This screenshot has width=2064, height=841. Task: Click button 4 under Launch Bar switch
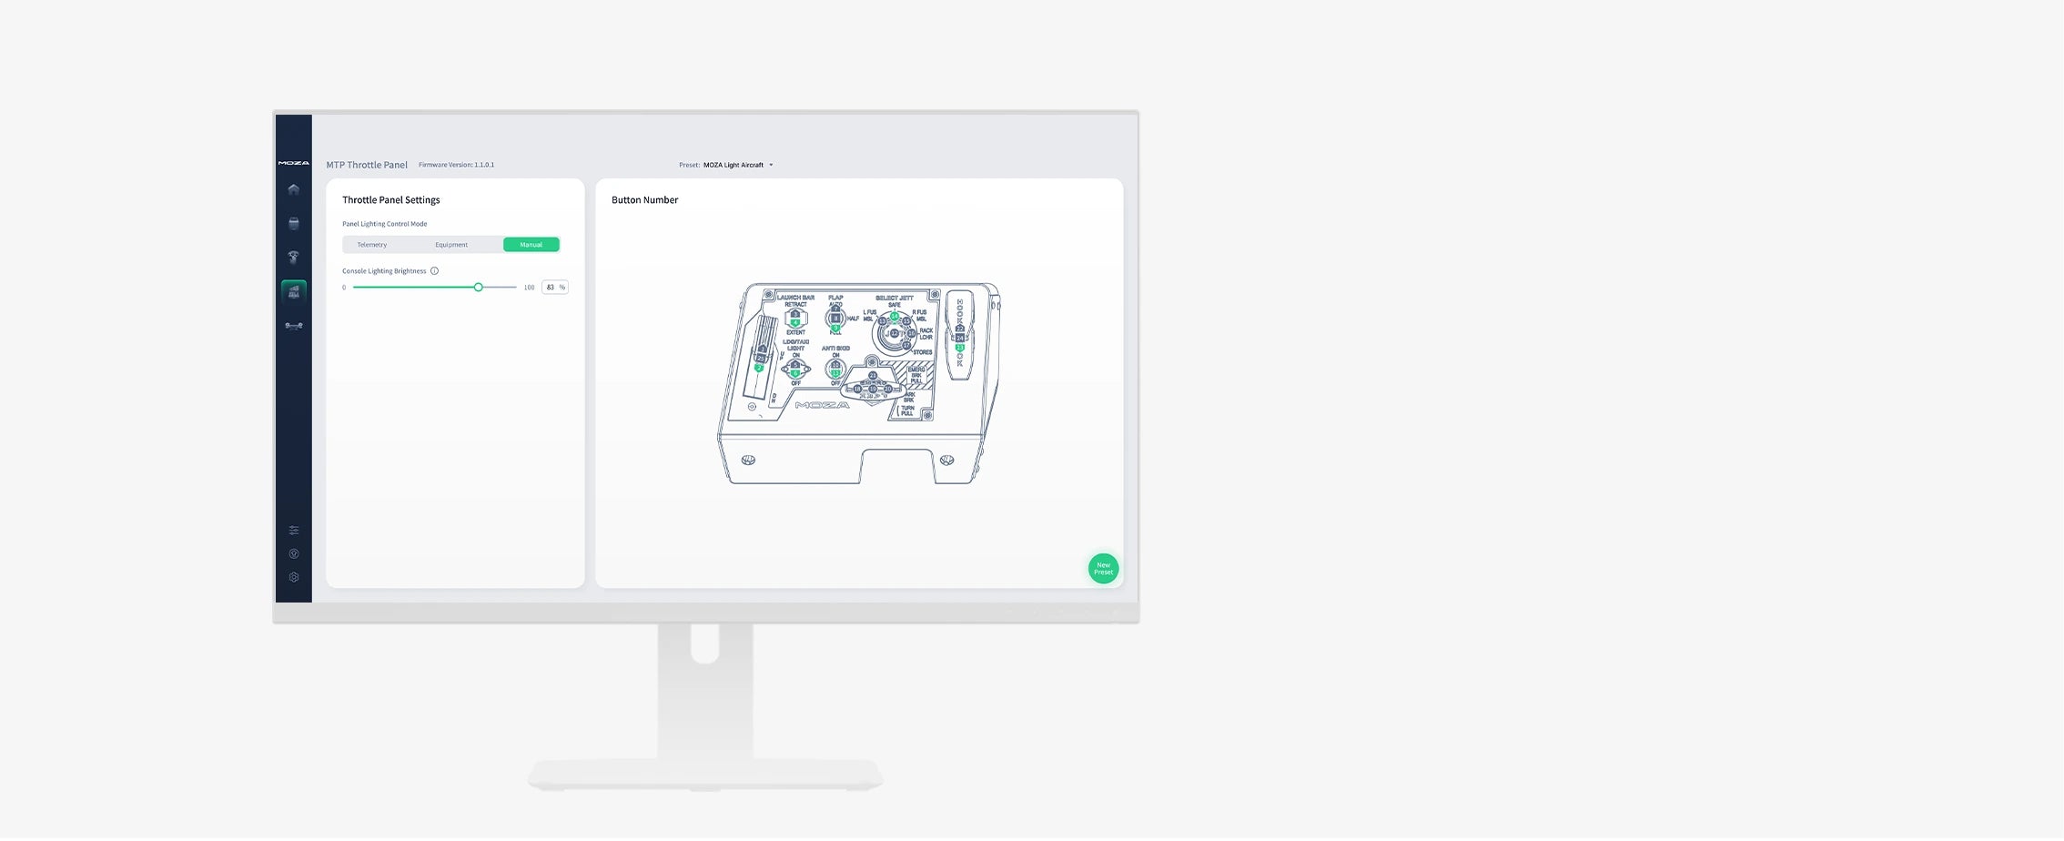[x=795, y=323]
